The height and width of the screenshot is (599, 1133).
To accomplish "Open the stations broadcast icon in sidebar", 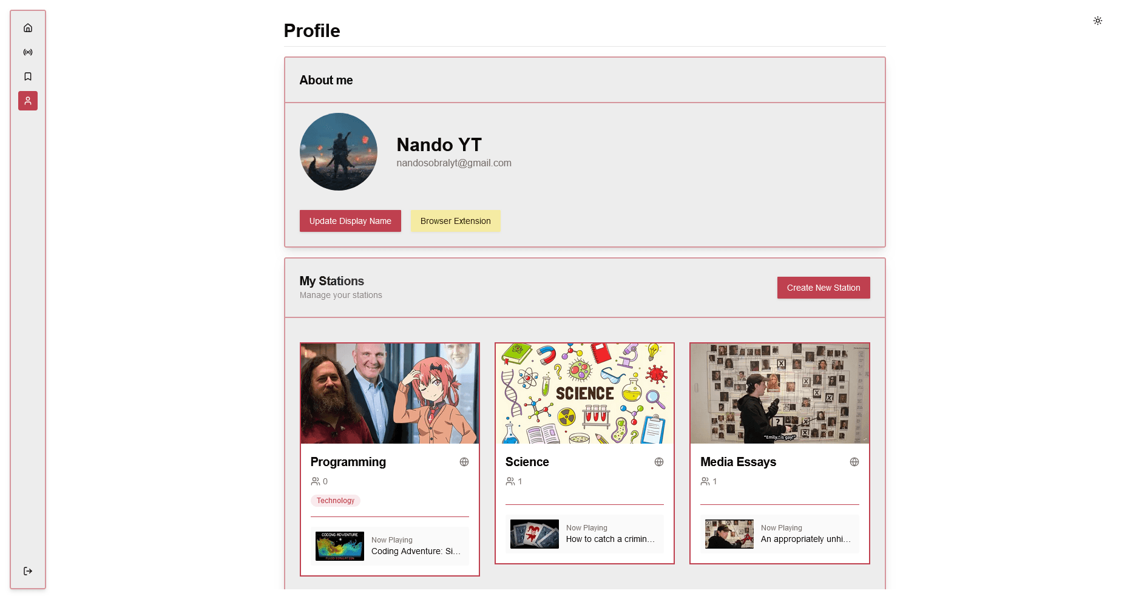I will click(x=28, y=52).
